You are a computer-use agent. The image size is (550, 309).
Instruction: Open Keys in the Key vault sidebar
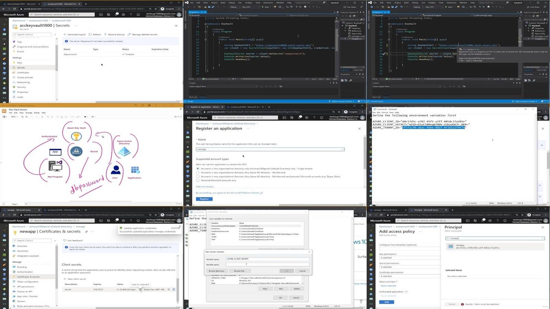tap(20, 63)
